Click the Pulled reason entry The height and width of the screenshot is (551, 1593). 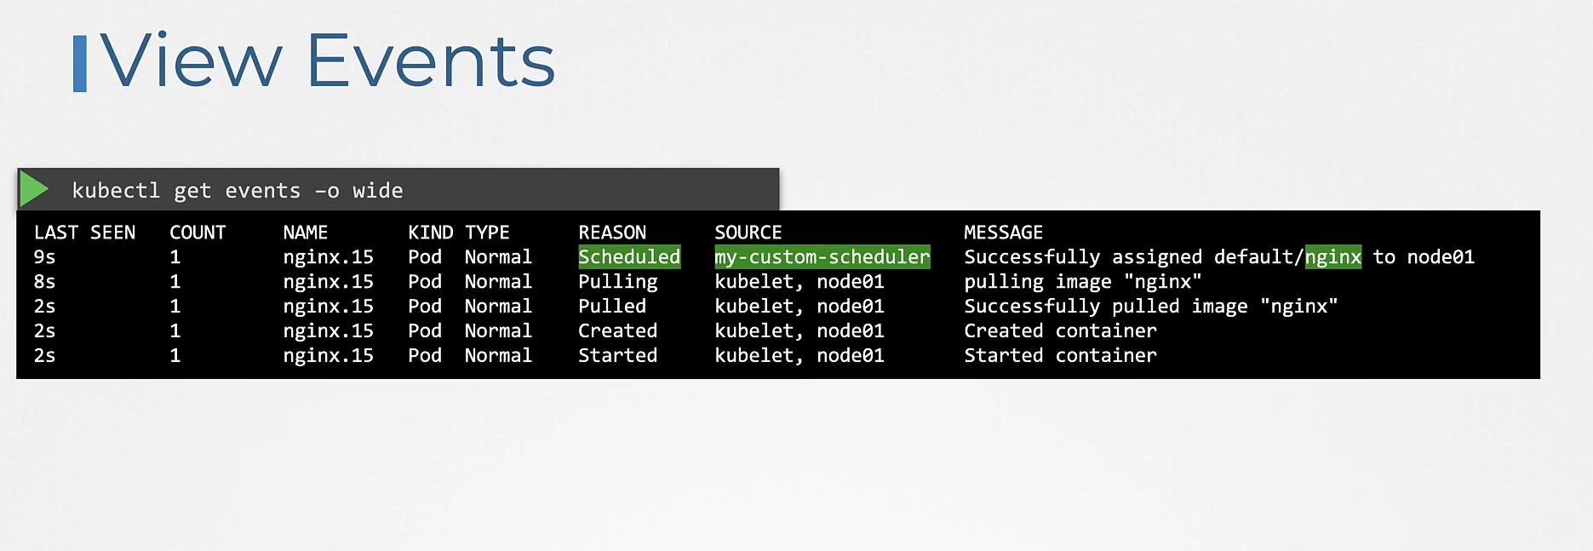click(611, 307)
